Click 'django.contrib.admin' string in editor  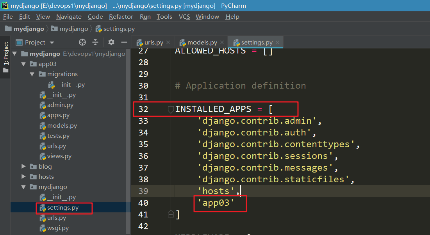[x=257, y=121]
